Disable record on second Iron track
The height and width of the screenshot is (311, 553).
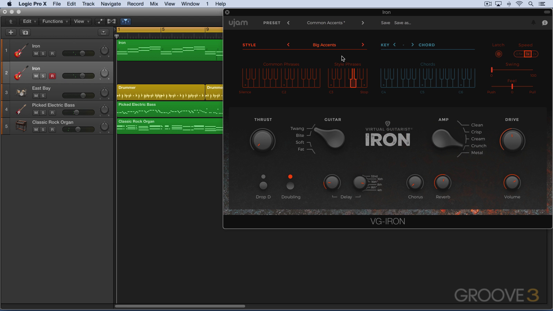point(52,76)
